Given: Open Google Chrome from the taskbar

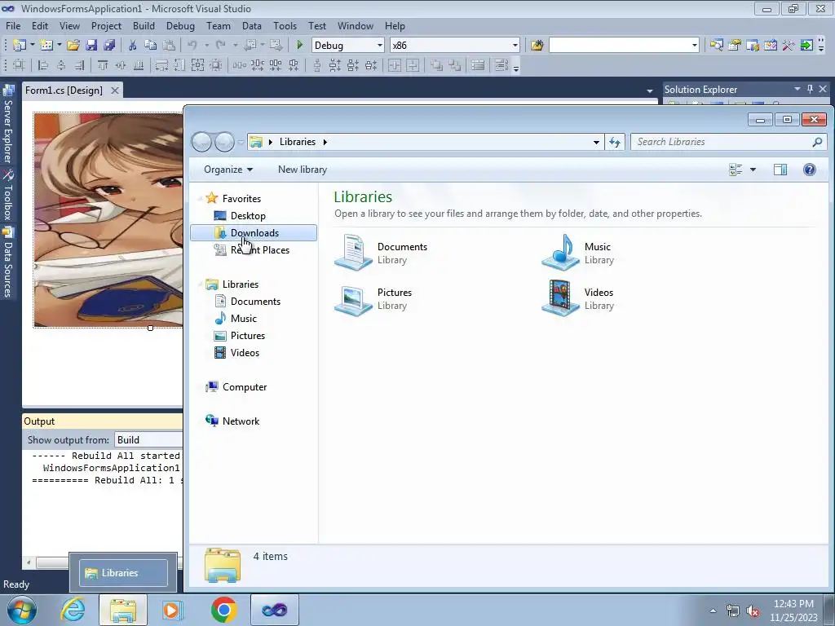Looking at the screenshot, I should [223, 610].
